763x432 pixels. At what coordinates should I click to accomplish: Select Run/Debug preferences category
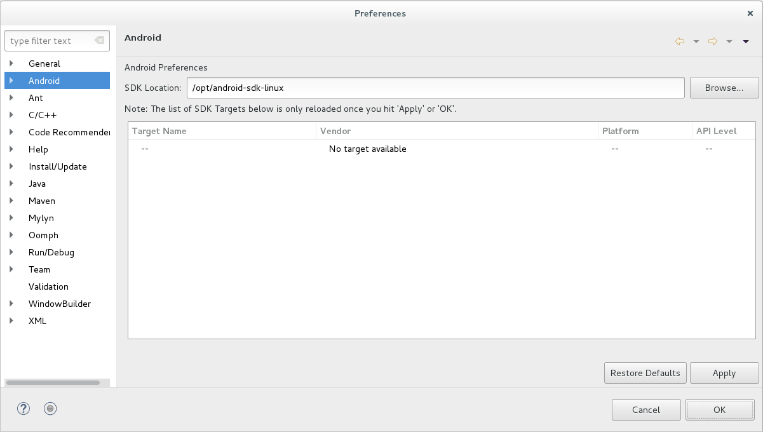click(x=51, y=252)
